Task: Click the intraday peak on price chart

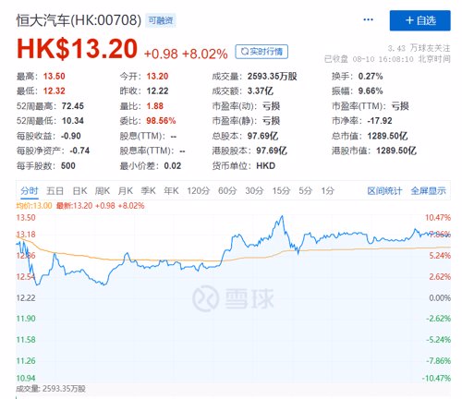Action: (282, 217)
